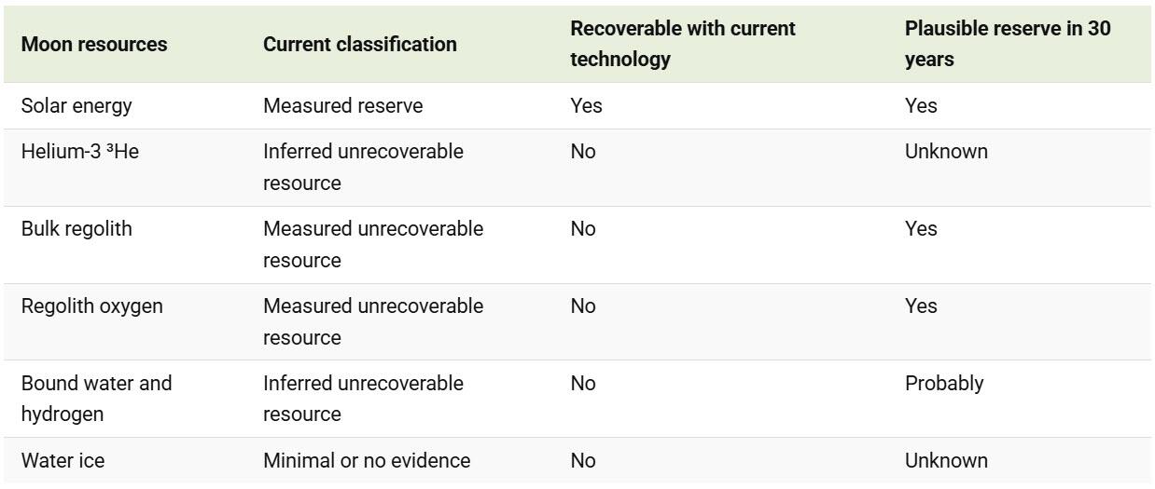The height and width of the screenshot is (489, 1155).
Task: Click "Unknown" in the Water ice row
Action: [946, 461]
